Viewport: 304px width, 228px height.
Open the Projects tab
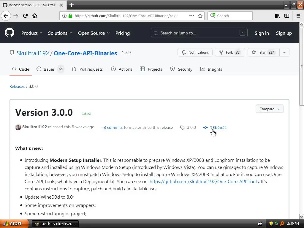coord(151,69)
